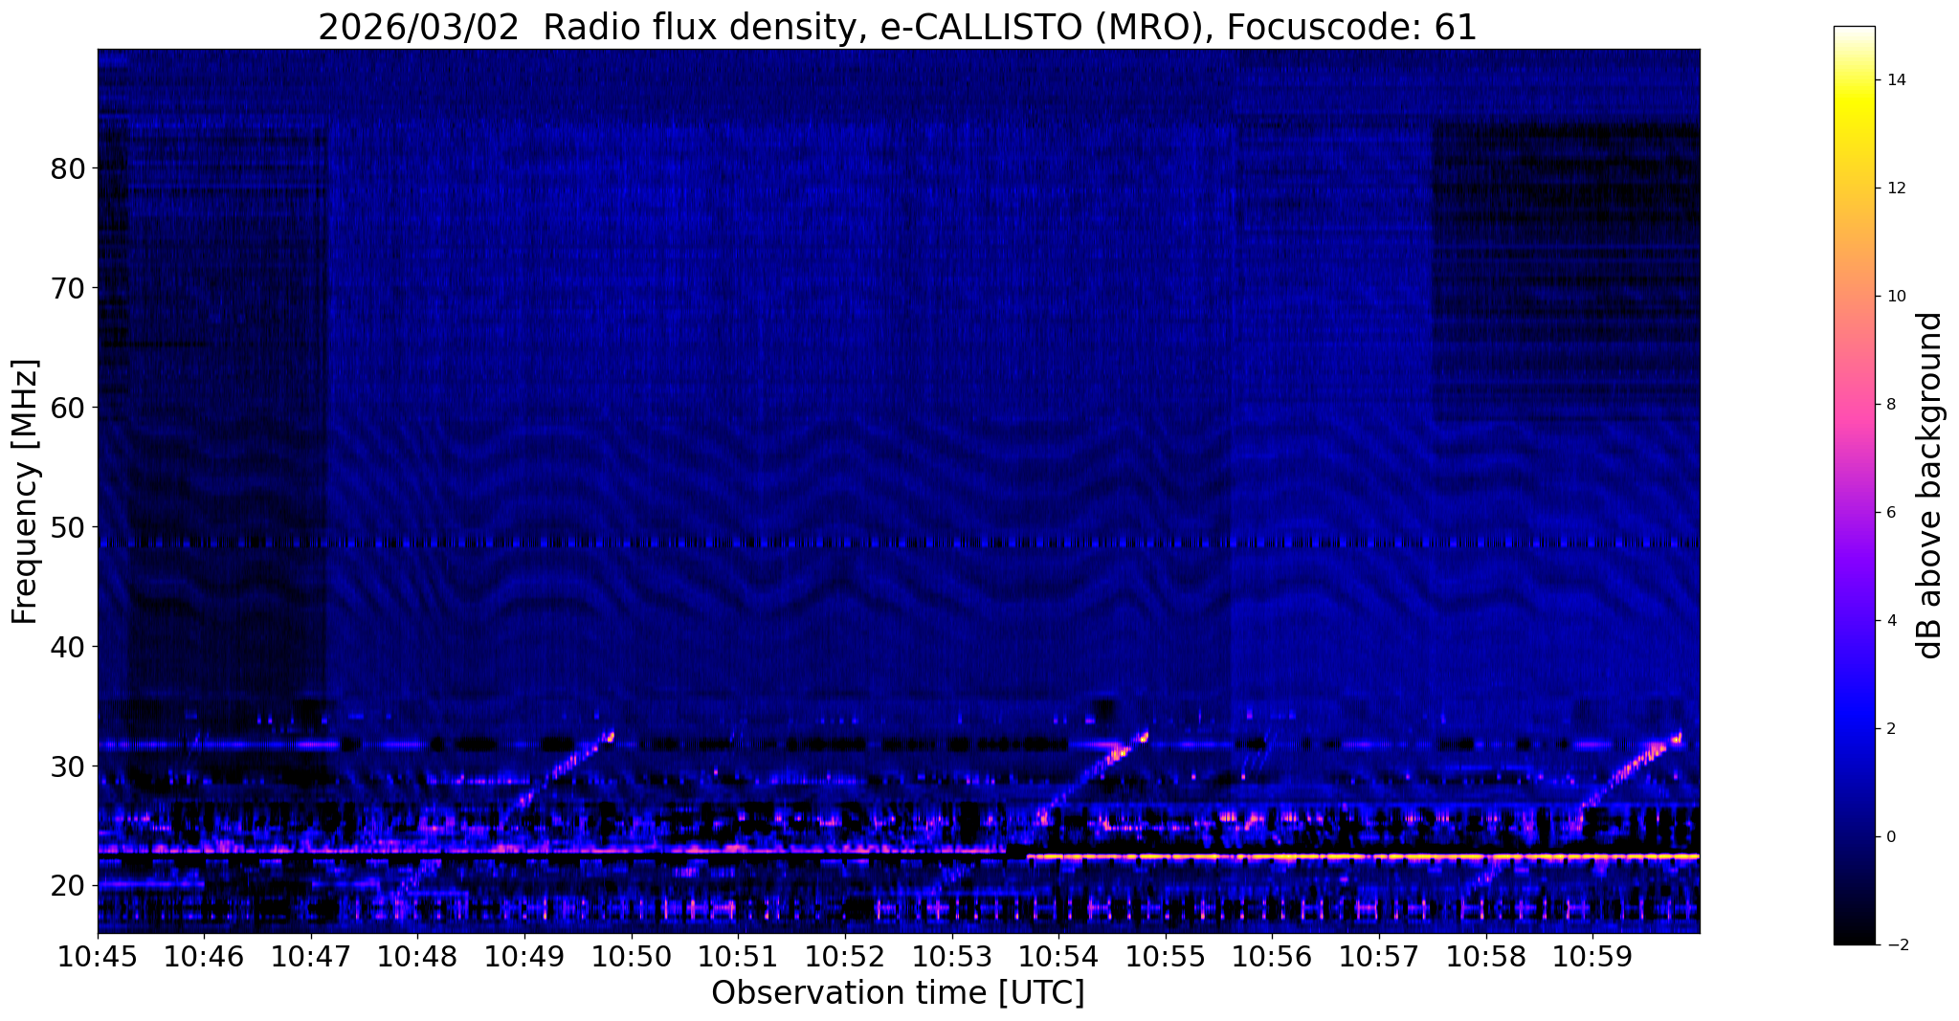Click the colorbar tick label 10
The height and width of the screenshot is (1021, 1959).
(1895, 297)
